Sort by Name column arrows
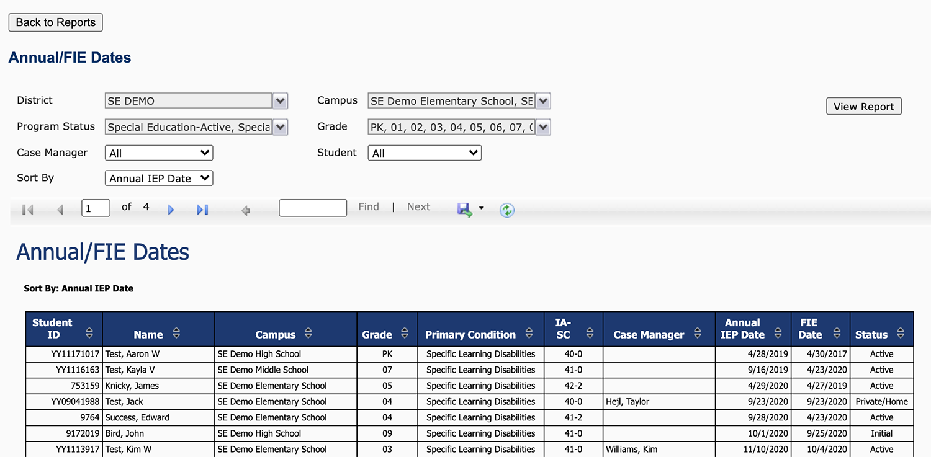931x457 pixels. click(x=176, y=333)
